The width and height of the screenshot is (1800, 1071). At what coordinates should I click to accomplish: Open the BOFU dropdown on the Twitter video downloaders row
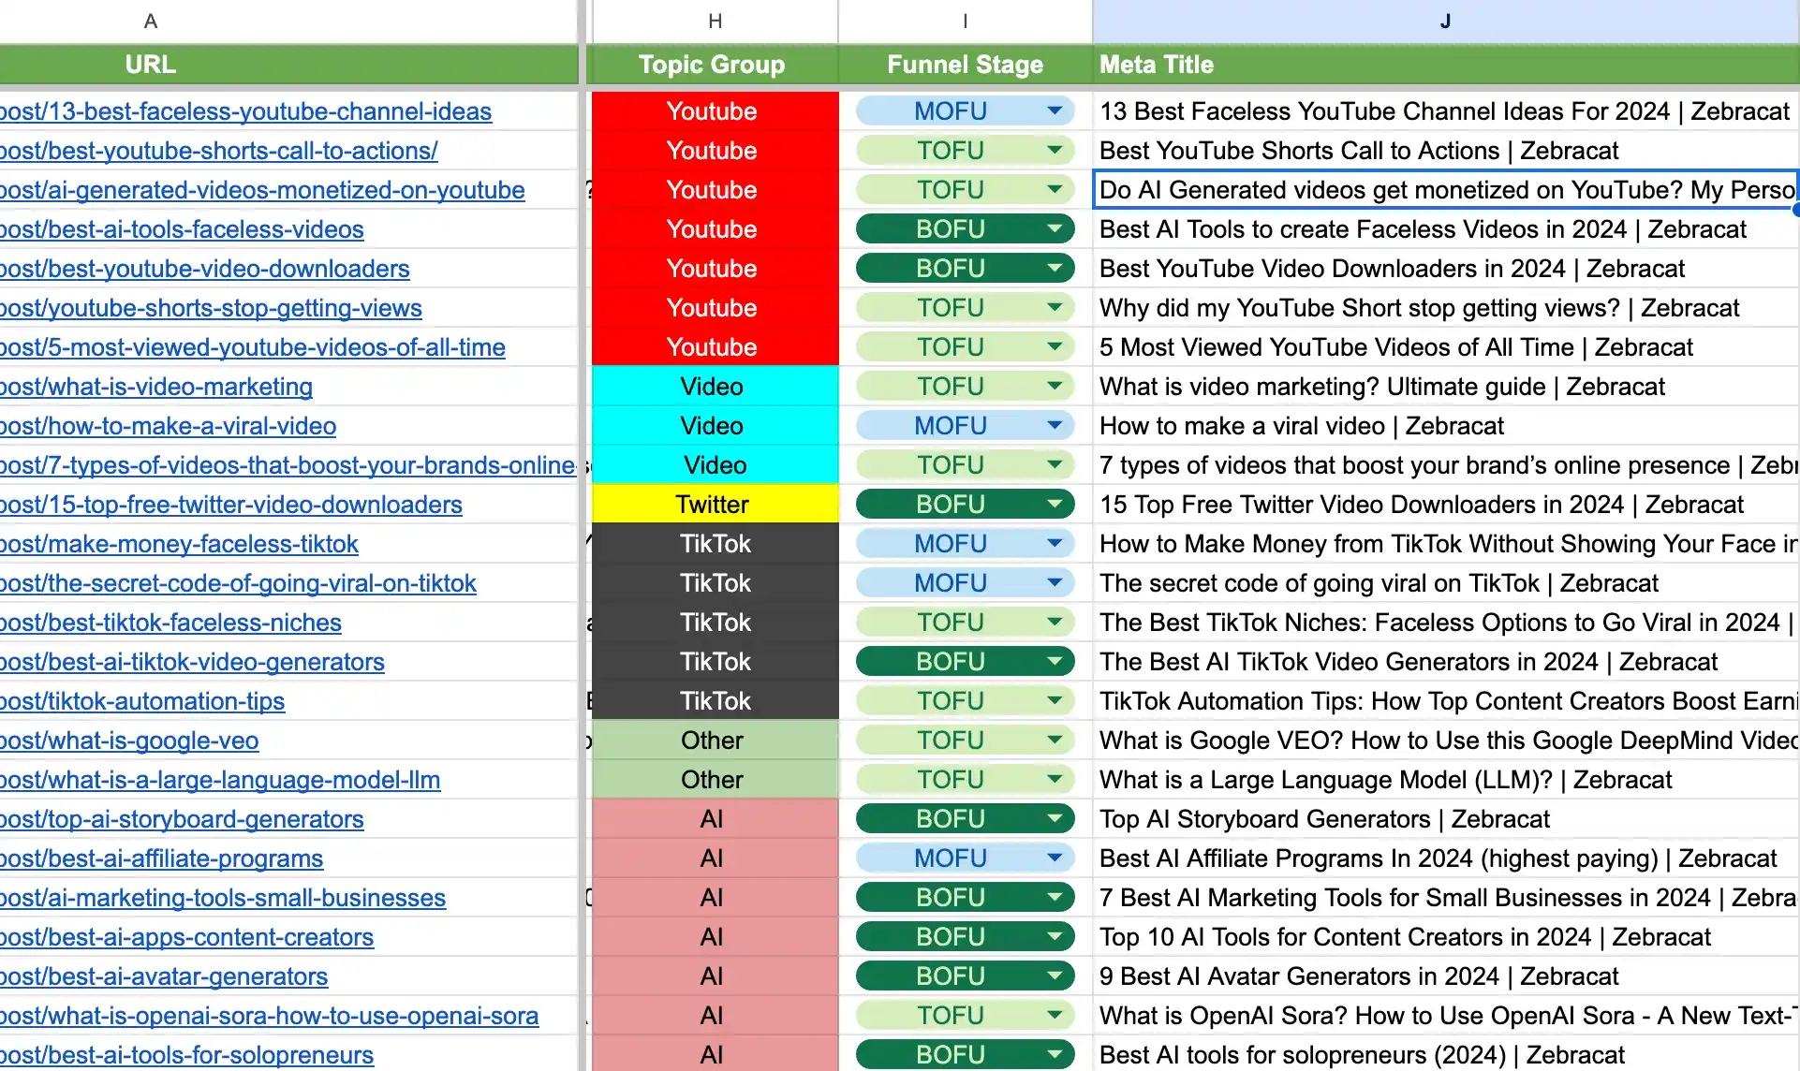pyautogui.click(x=1055, y=504)
